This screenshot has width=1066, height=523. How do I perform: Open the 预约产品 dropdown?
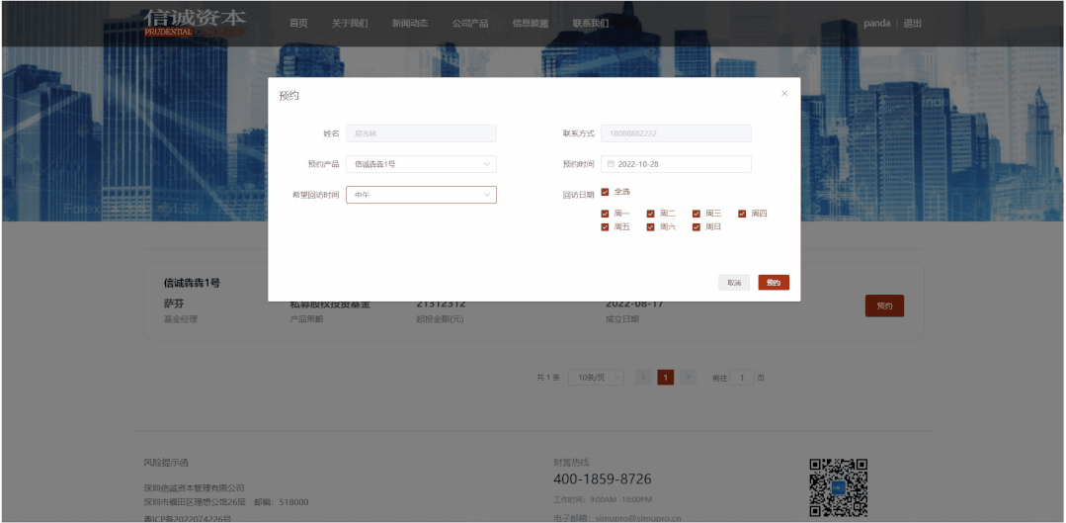coord(422,164)
